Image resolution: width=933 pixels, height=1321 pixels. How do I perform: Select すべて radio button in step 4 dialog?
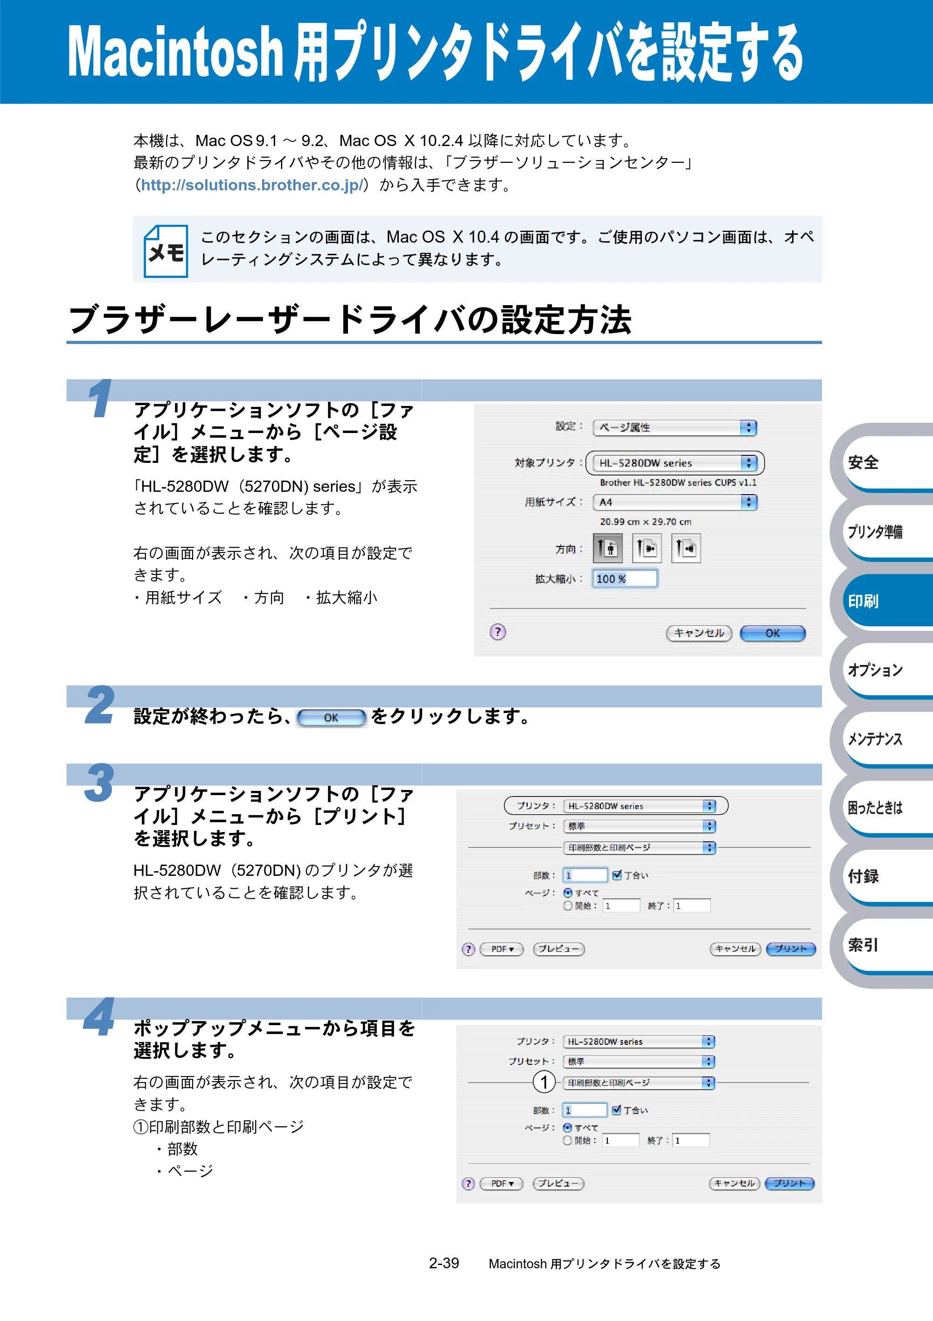568,1128
